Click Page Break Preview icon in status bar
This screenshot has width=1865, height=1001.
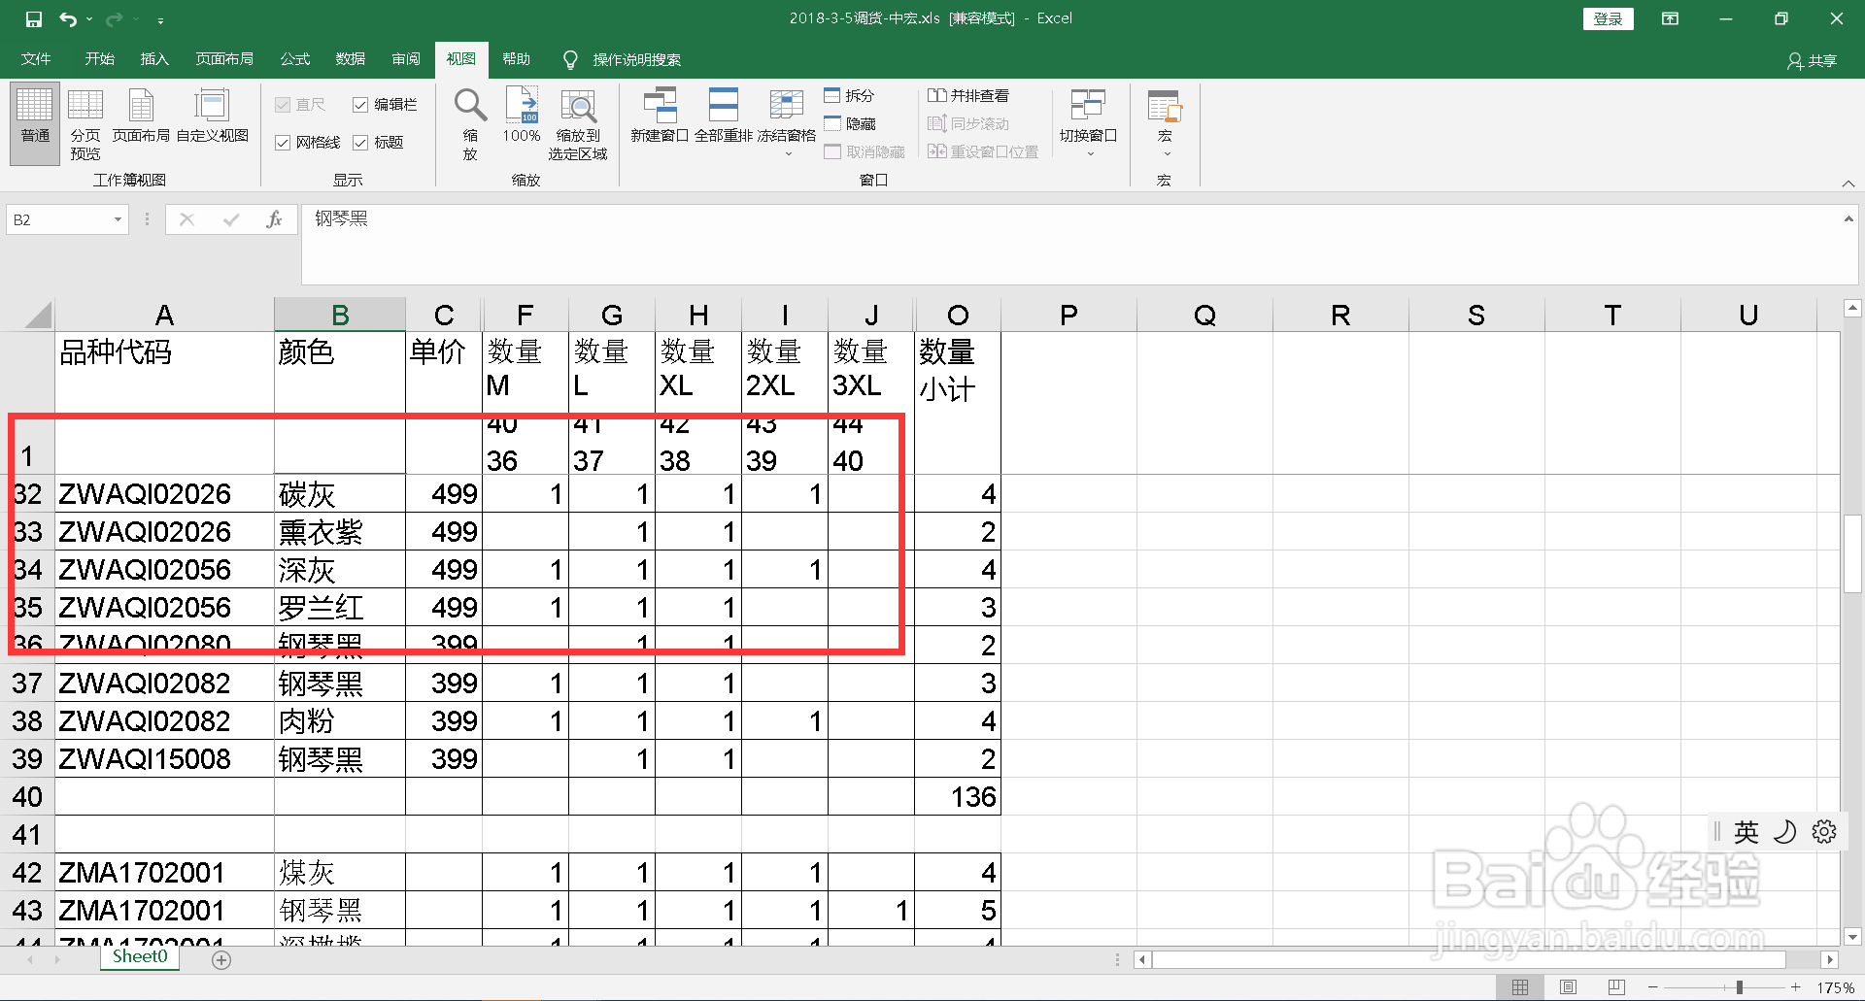point(1616,987)
